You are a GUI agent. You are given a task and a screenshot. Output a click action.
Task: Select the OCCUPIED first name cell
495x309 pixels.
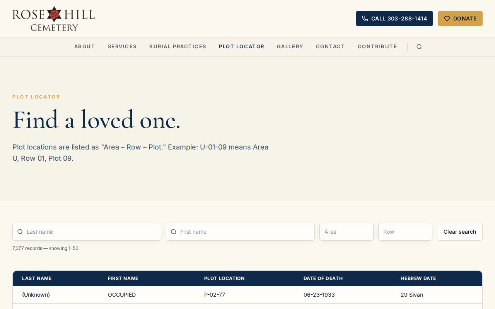click(x=122, y=295)
